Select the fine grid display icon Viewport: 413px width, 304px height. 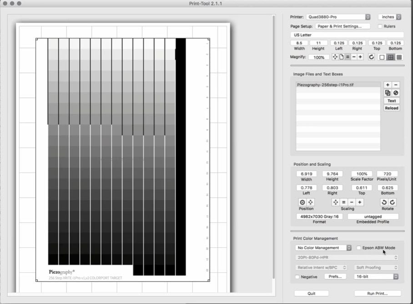pyautogui.click(x=399, y=57)
